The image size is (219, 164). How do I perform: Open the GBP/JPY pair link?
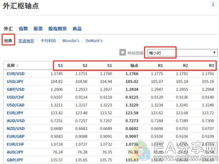click(15, 160)
